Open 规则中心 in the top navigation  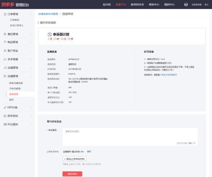[169, 5]
